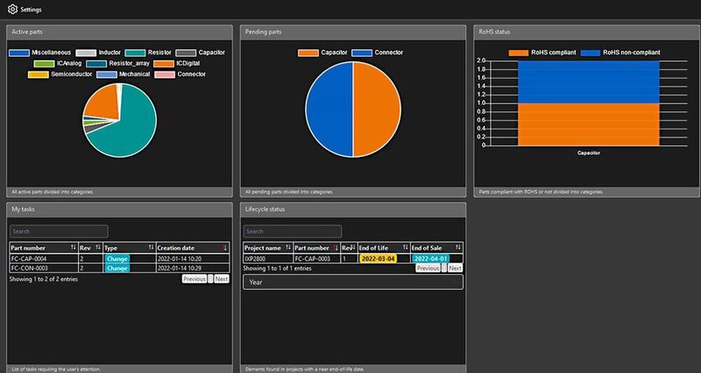The image size is (701, 373).
Task: Sort Lifecycle table by Rev
Action: click(349, 248)
